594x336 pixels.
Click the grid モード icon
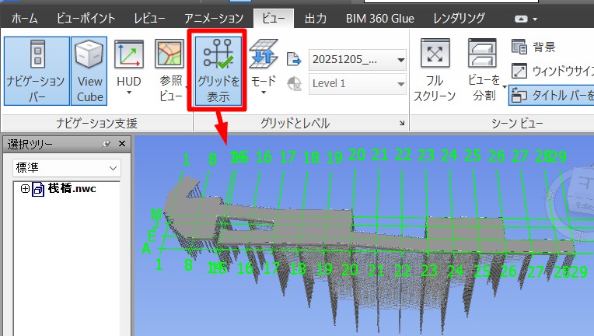pyautogui.click(x=264, y=58)
